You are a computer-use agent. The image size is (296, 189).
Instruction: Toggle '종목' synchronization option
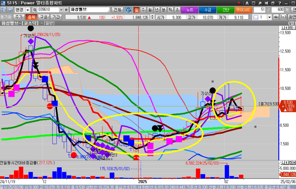click(x=31, y=17)
